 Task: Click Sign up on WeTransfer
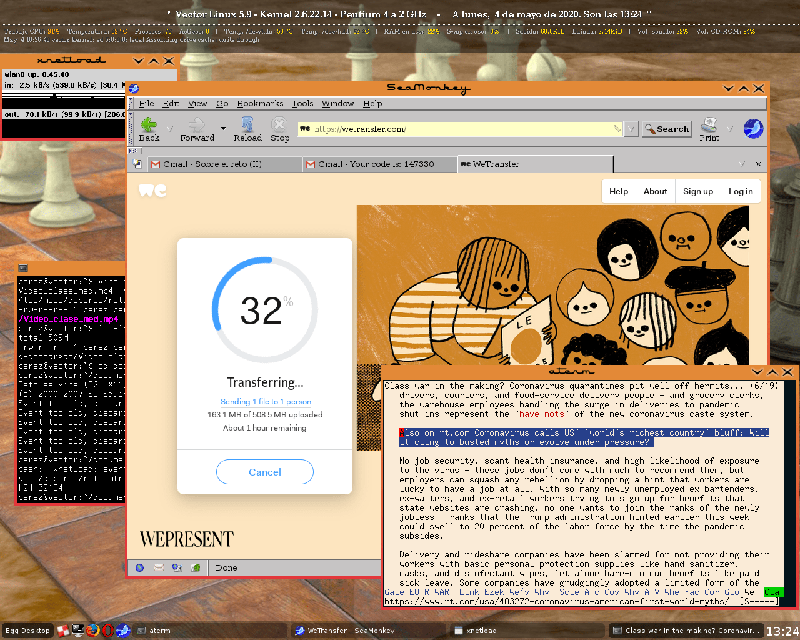click(698, 191)
